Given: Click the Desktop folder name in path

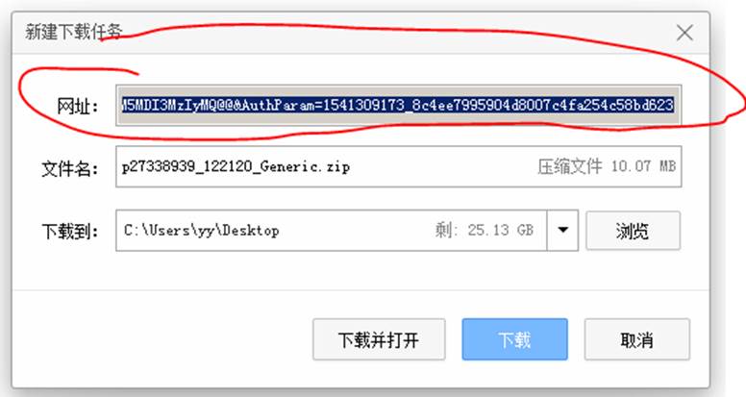Looking at the screenshot, I should 251,231.
